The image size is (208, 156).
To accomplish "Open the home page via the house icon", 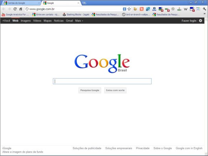I will [x=21, y=9].
